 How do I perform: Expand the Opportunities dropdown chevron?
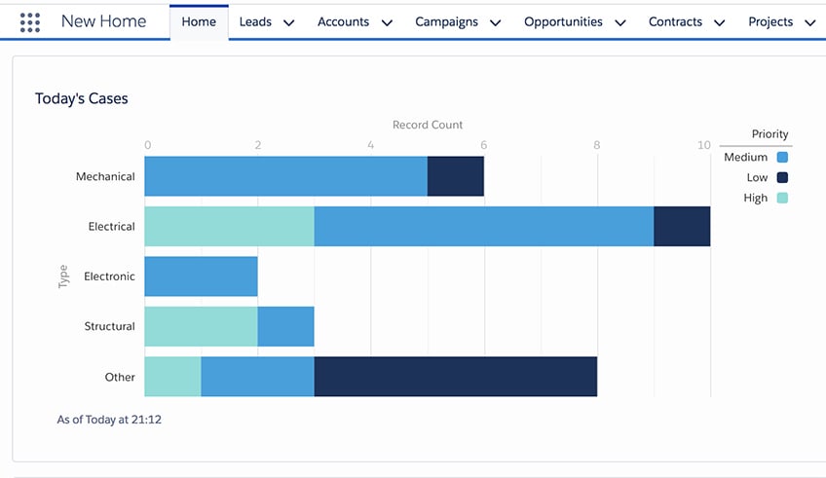click(x=620, y=22)
